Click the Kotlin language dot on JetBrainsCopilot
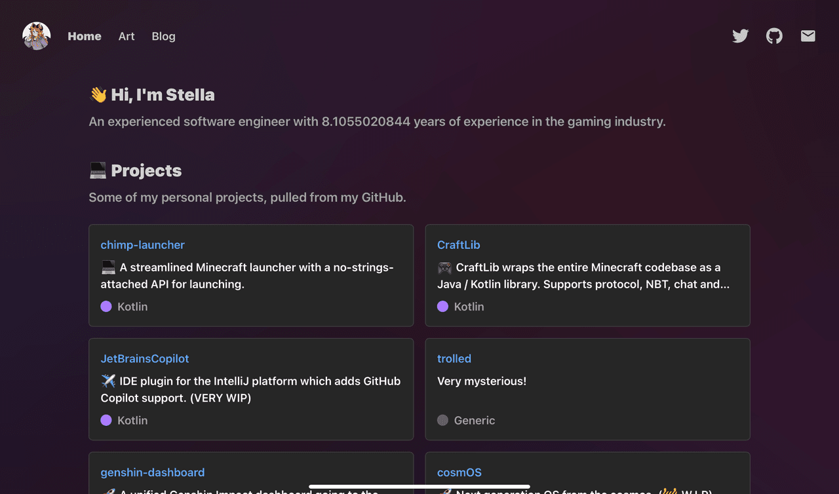This screenshot has height=494, width=839. [x=106, y=421]
